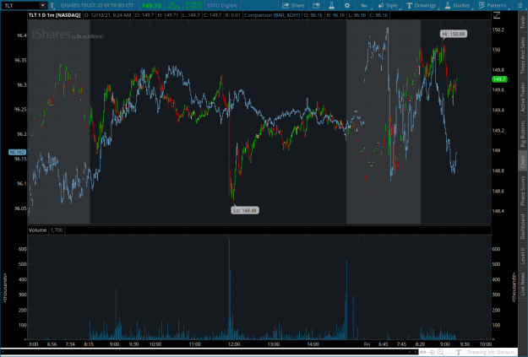This screenshot has height=357, width=528.
Task: Click the ISHARES TRUST 20 YR TR BD ETF name
Action: click(x=97, y=5)
